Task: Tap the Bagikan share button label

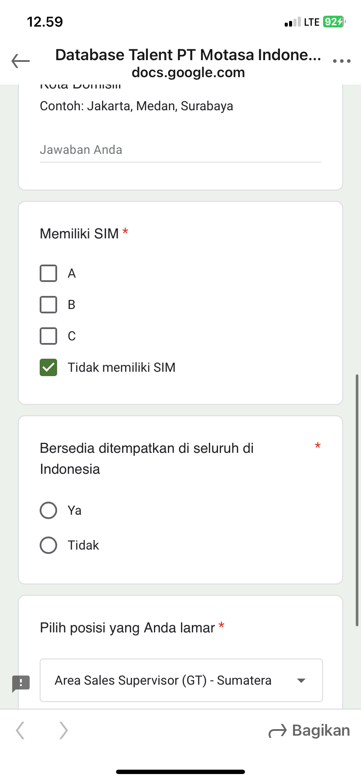Action: (x=321, y=730)
